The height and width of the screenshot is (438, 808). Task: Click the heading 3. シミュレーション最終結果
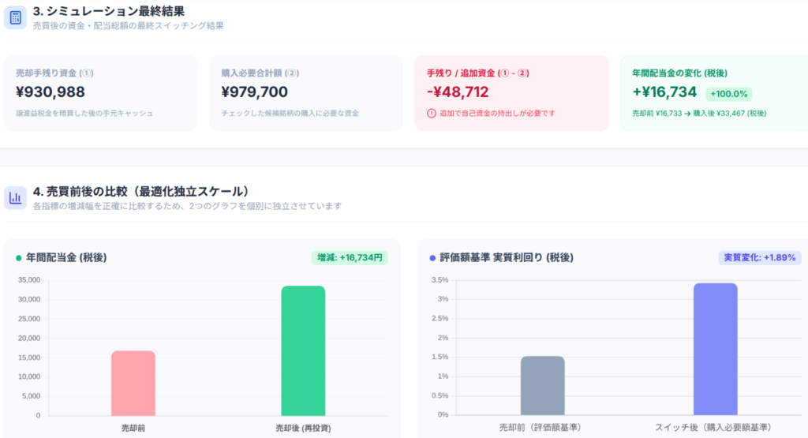(x=109, y=11)
